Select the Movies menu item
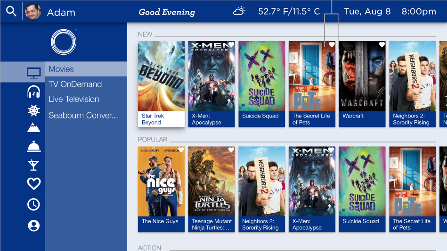 [86, 69]
